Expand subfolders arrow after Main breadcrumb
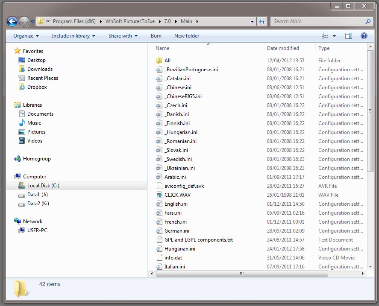 197,21
